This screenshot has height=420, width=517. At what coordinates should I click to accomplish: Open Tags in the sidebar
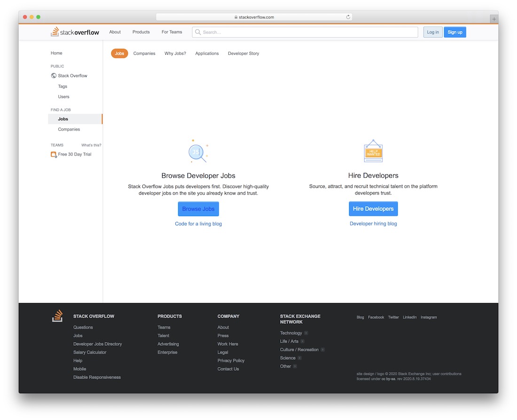click(63, 86)
